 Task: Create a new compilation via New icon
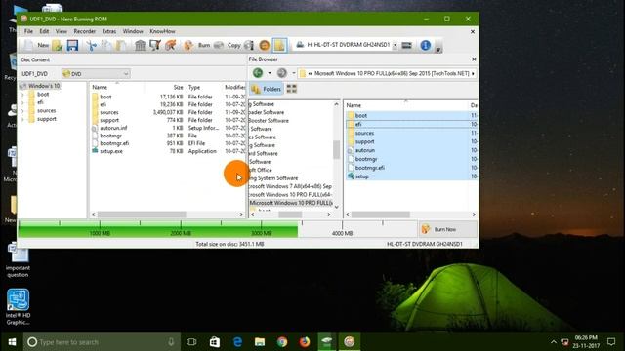[28, 46]
